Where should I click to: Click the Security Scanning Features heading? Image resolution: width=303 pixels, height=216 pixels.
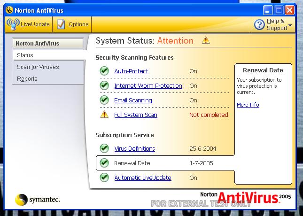pyautogui.click(x=134, y=58)
